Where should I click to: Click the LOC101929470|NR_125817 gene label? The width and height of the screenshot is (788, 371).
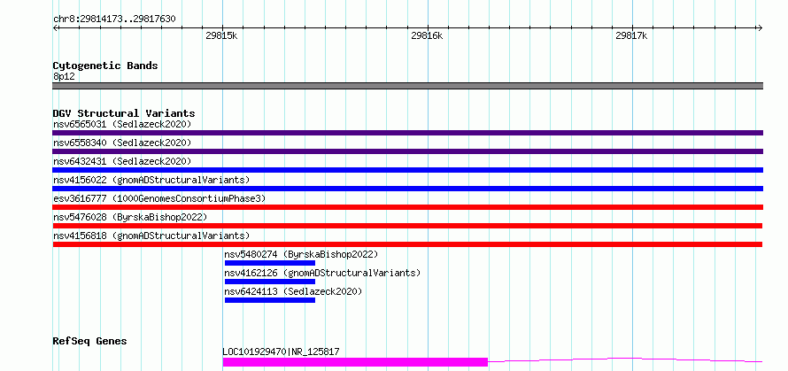(281, 352)
